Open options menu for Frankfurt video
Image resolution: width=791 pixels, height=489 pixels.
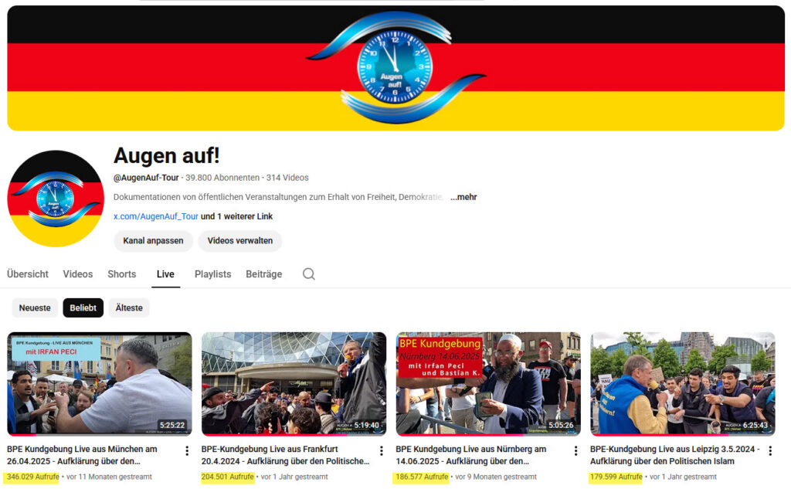point(381,450)
